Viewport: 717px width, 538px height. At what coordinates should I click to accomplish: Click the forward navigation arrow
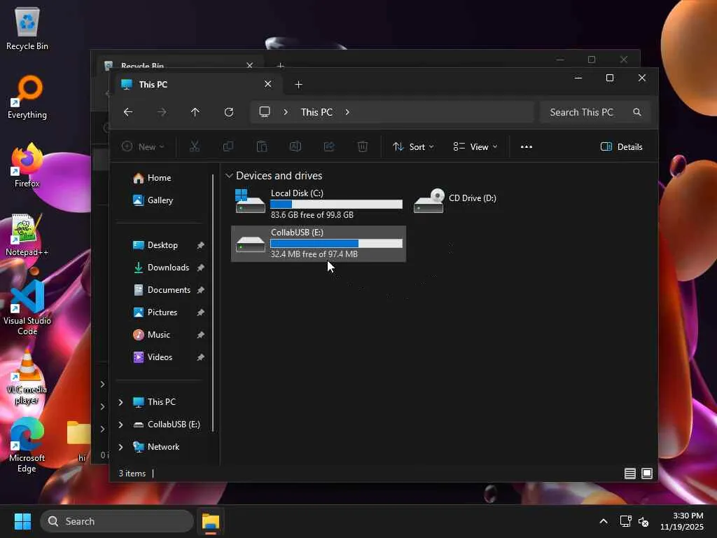tap(162, 112)
